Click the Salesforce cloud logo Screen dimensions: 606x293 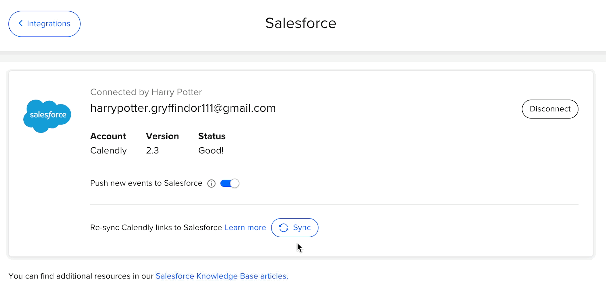click(x=47, y=116)
